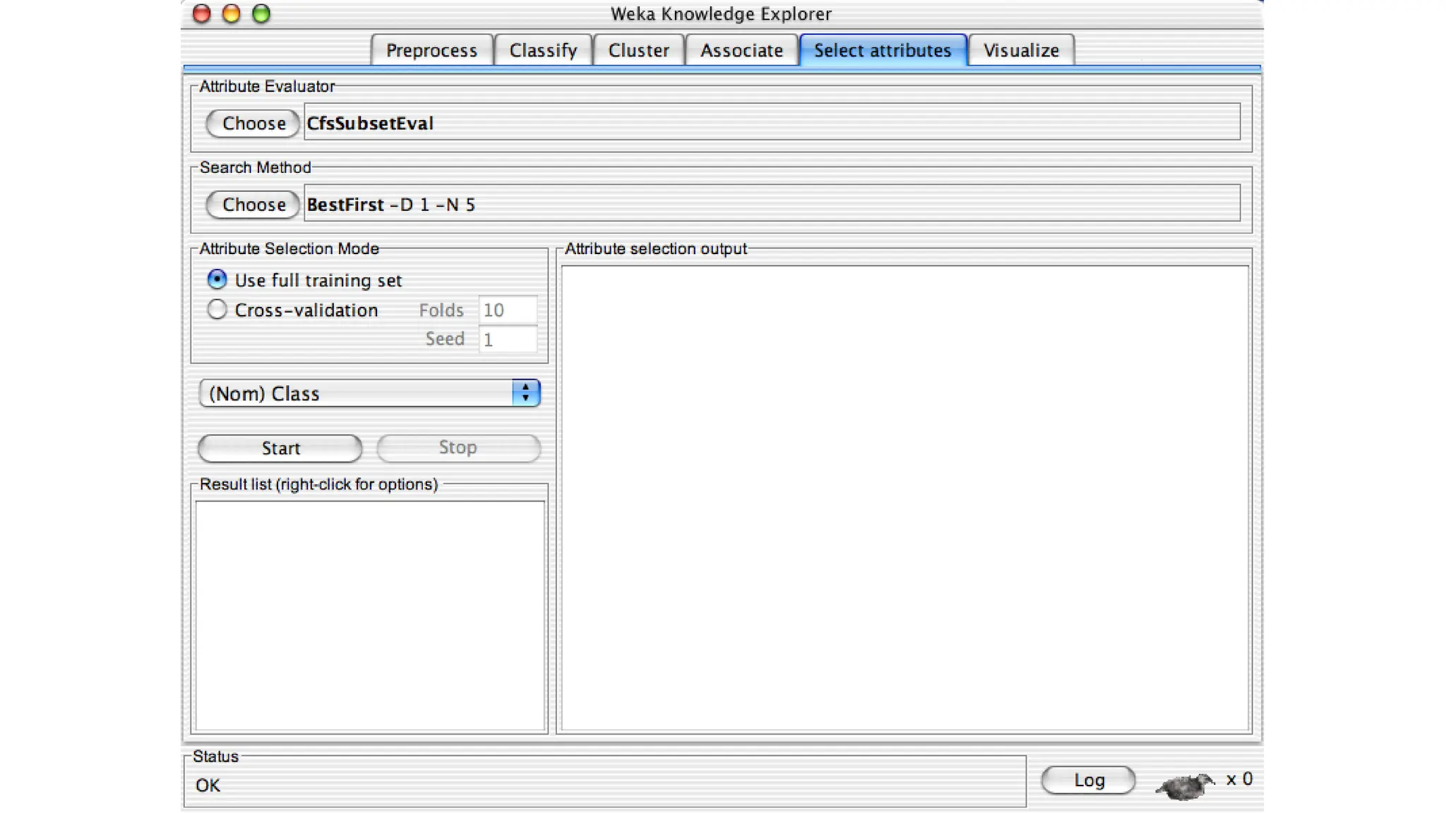Select Use full training set option

[x=217, y=279]
